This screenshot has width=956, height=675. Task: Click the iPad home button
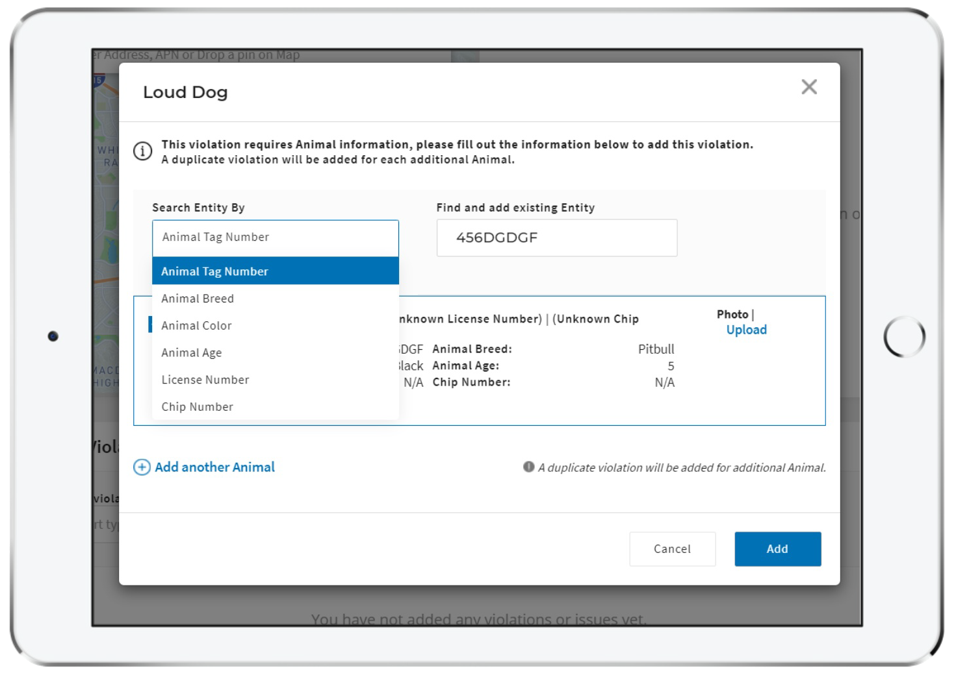point(904,337)
